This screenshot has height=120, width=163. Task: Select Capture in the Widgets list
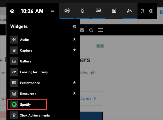point(26,50)
